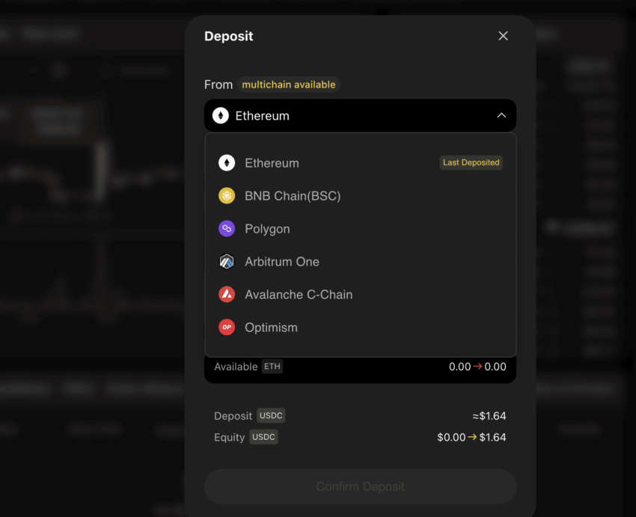Click the BNB Chain yellow logo icon
Viewport: 636px width, 517px height.
(x=227, y=196)
